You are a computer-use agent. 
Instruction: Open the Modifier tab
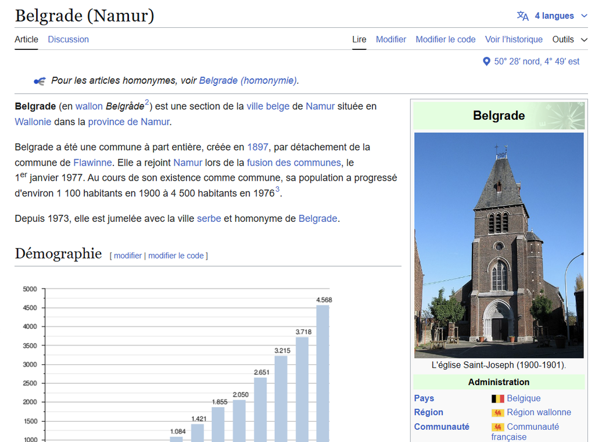[x=391, y=39]
